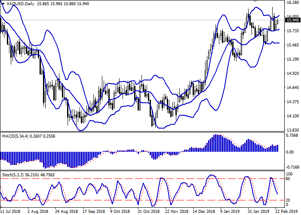The image size is (301, 215).
Task: Select the Stochastic 20 level label
Action: click(x=289, y=200)
